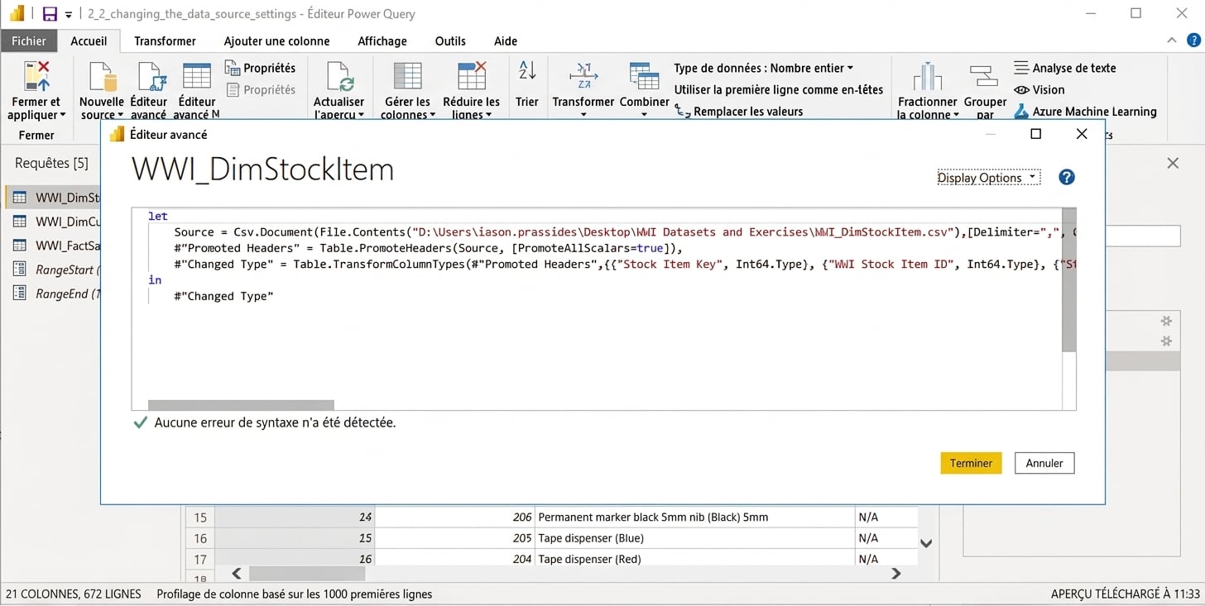Screen dimensions: 1205x606
Task: Click the Gérer les colonnes icon
Action: (x=407, y=76)
